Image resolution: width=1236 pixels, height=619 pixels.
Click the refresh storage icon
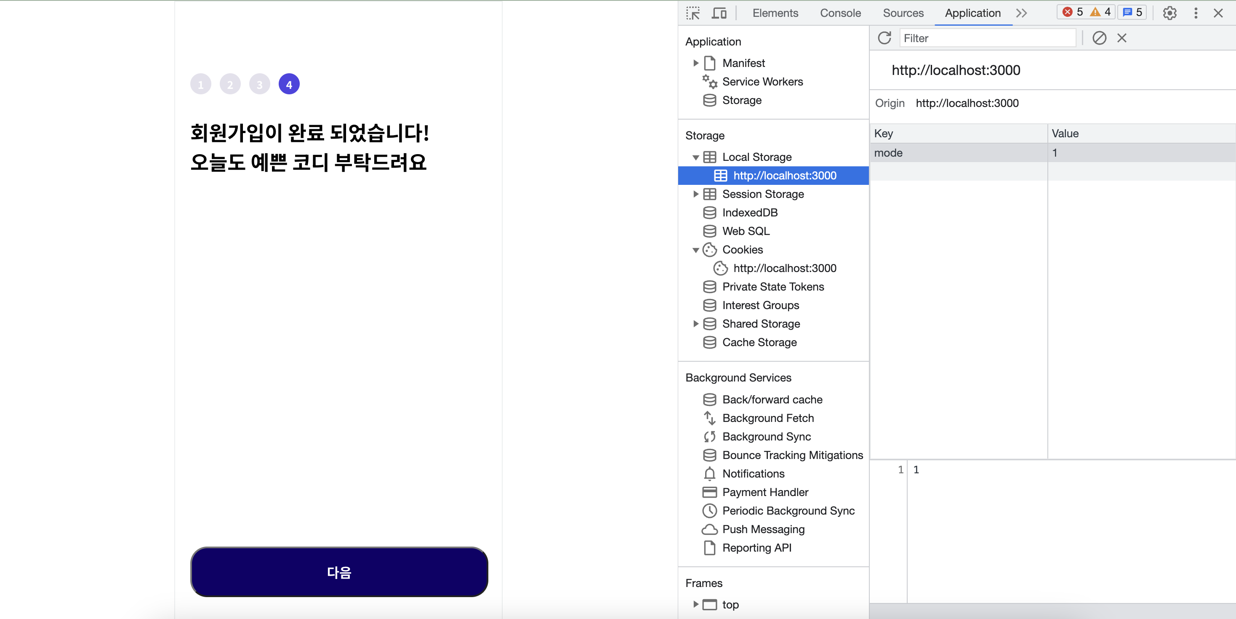point(884,38)
